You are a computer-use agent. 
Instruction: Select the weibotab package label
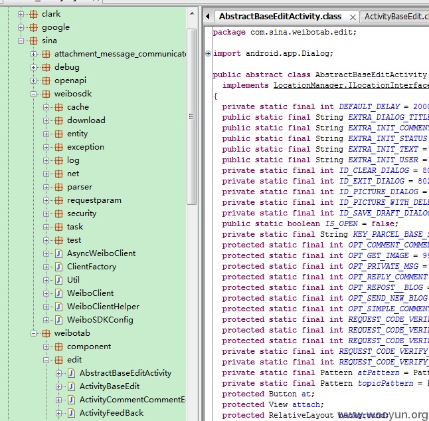point(72,333)
